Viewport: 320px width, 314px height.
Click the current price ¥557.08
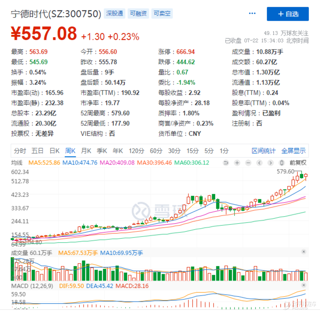(44, 34)
